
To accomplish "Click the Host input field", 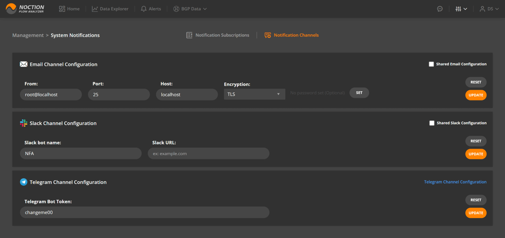I will tap(187, 94).
